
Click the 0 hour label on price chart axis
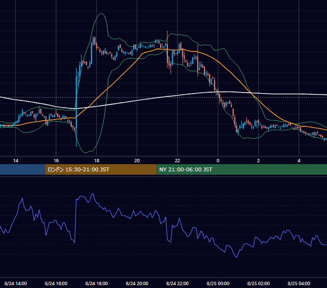218,161
